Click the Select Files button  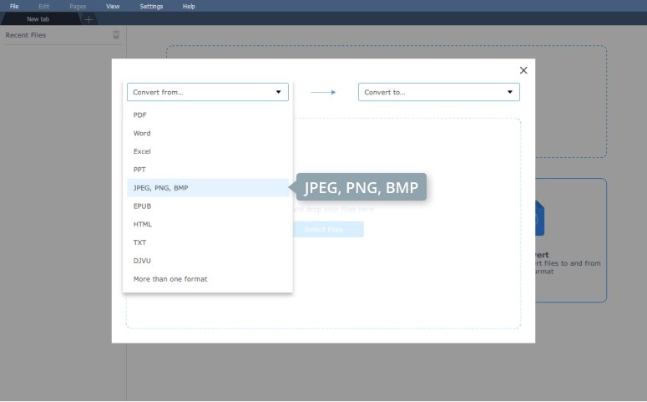(x=328, y=229)
